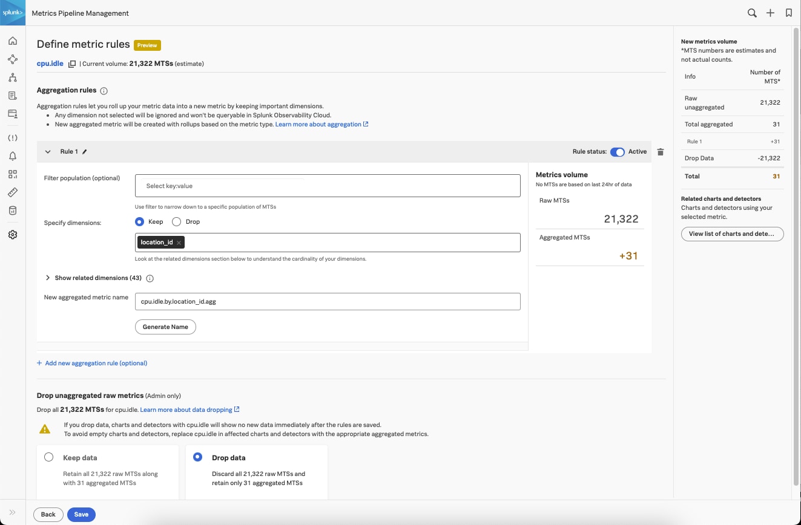Image resolution: width=801 pixels, height=525 pixels.
Task: Copy cpu.idle metric name icon
Action: click(71, 64)
